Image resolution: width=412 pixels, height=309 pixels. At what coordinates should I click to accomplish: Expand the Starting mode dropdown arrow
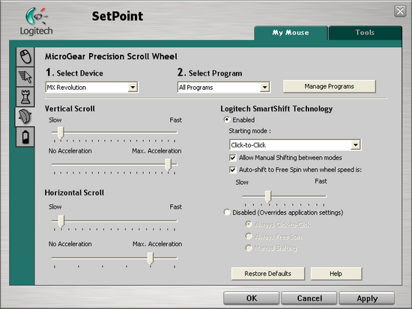356,145
